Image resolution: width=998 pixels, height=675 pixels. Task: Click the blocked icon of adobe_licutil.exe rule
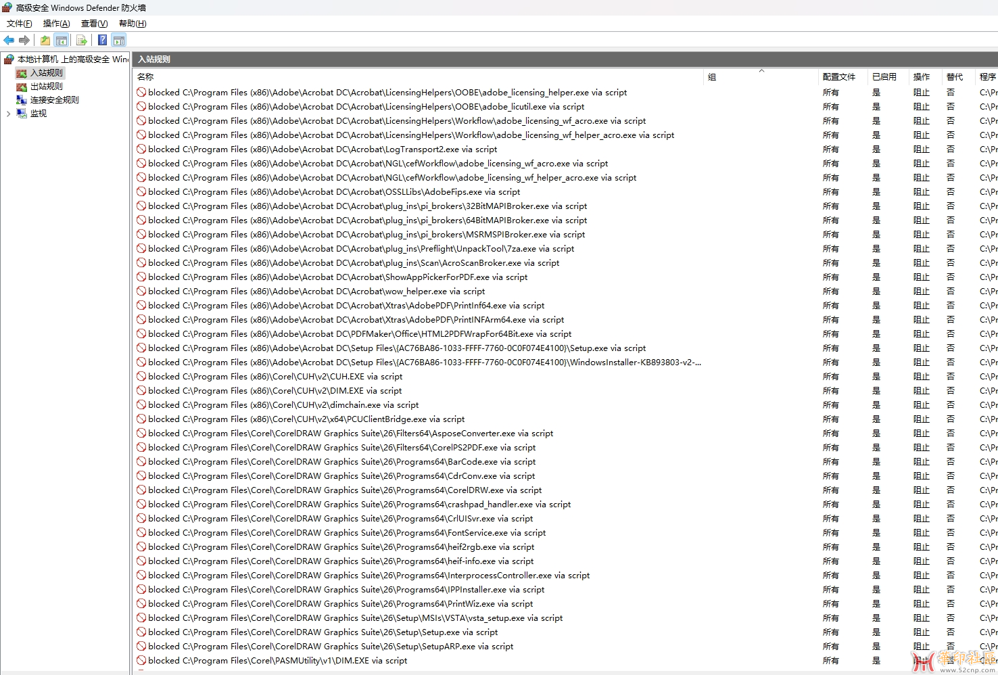141,106
